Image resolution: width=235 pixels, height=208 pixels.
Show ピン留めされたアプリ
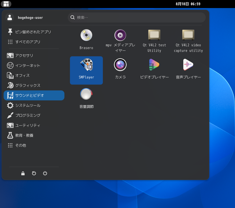tap(34, 32)
